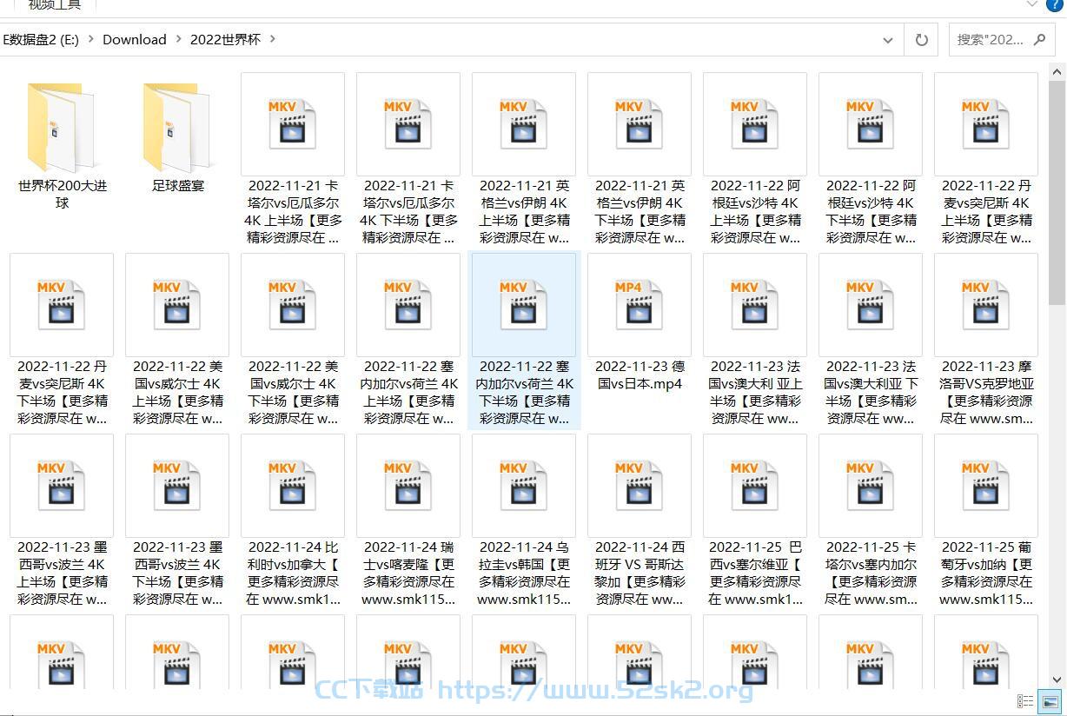Expand chevron after Download breadcrumb
Screen dimensions: 1067x716
point(178,39)
